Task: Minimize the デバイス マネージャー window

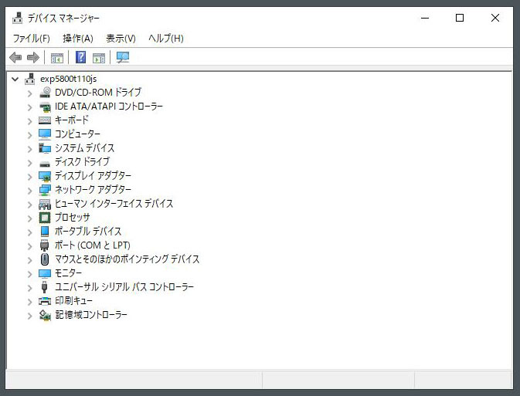Action: [x=425, y=18]
